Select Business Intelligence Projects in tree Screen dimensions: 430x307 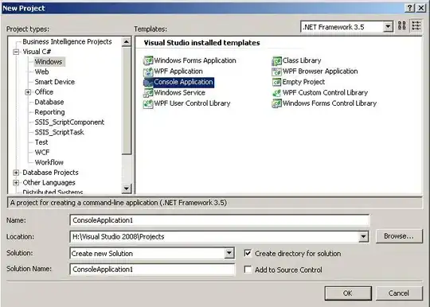click(x=67, y=41)
